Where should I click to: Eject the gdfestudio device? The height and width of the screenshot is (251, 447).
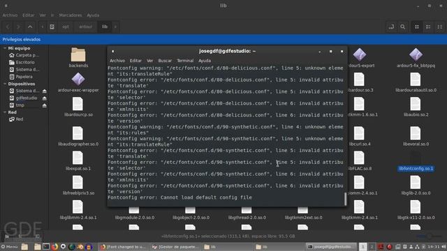pos(45,98)
